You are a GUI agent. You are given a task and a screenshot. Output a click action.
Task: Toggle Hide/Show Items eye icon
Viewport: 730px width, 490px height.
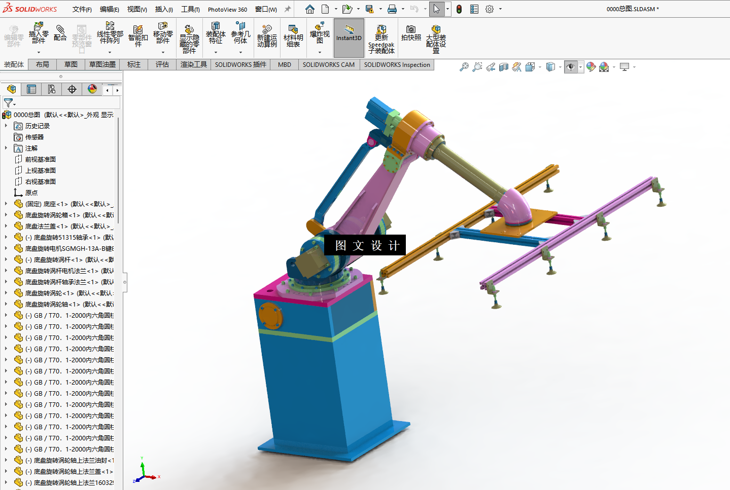tap(571, 67)
